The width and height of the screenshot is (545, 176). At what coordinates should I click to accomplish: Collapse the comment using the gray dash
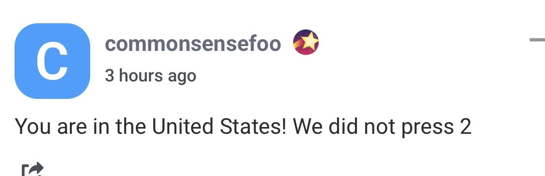(x=537, y=40)
